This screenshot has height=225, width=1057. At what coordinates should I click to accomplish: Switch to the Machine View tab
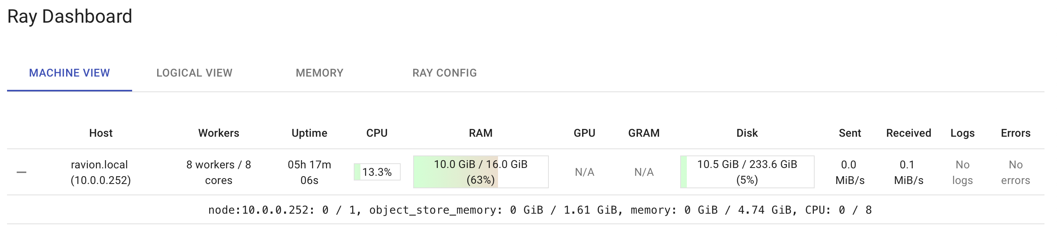69,73
